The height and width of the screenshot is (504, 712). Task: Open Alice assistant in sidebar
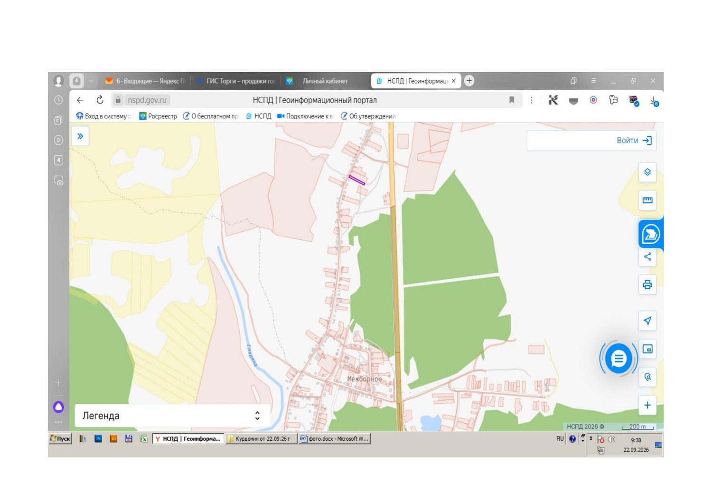[x=58, y=407]
